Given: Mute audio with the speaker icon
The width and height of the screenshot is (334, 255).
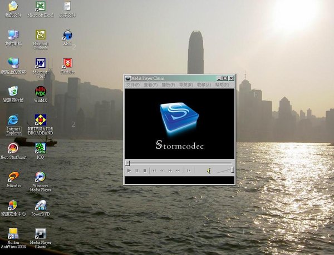Looking at the screenshot, I should point(209,171).
